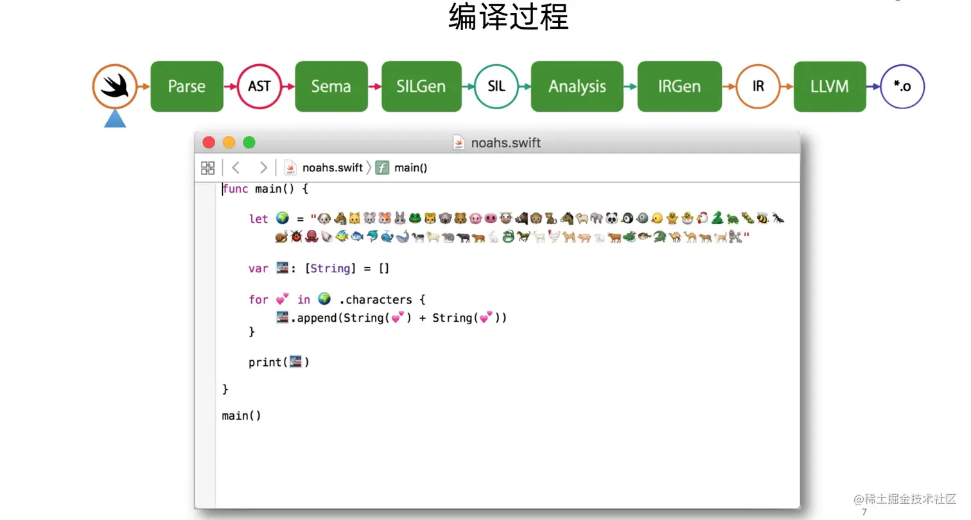Viewport: 971px width, 520px height.
Task: Click the blue triangle marker under Swift logo
Action: [x=115, y=118]
